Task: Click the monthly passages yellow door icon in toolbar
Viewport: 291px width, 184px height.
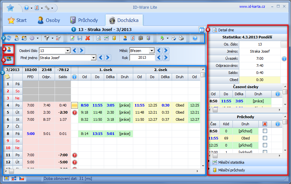Action: pos(114,38)
